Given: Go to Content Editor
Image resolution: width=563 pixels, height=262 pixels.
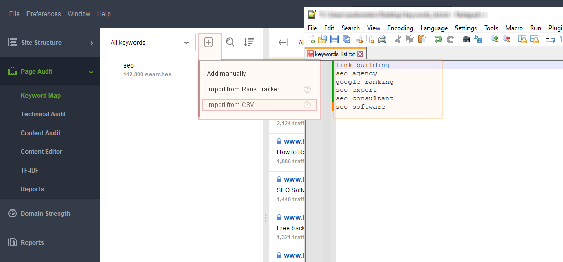Looking at the screenshot, I should (42, 152).
